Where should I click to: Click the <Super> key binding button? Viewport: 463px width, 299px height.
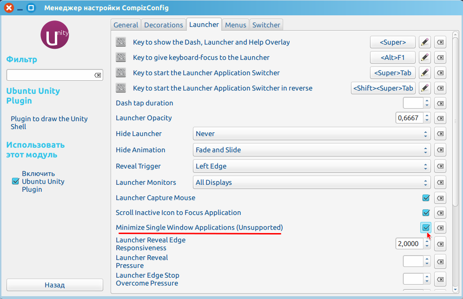[x=393, y=42]
